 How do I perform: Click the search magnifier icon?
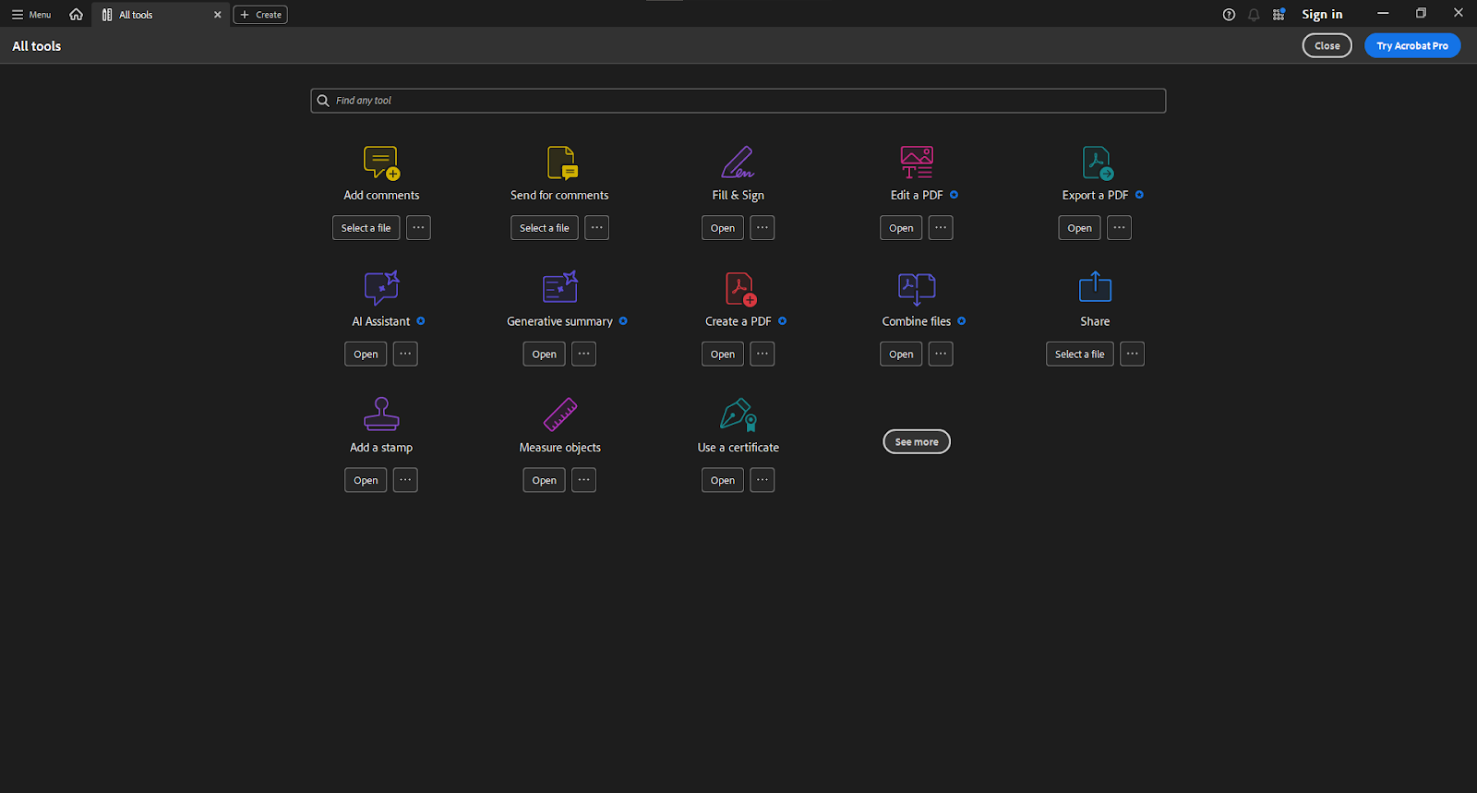pos(323,101)
